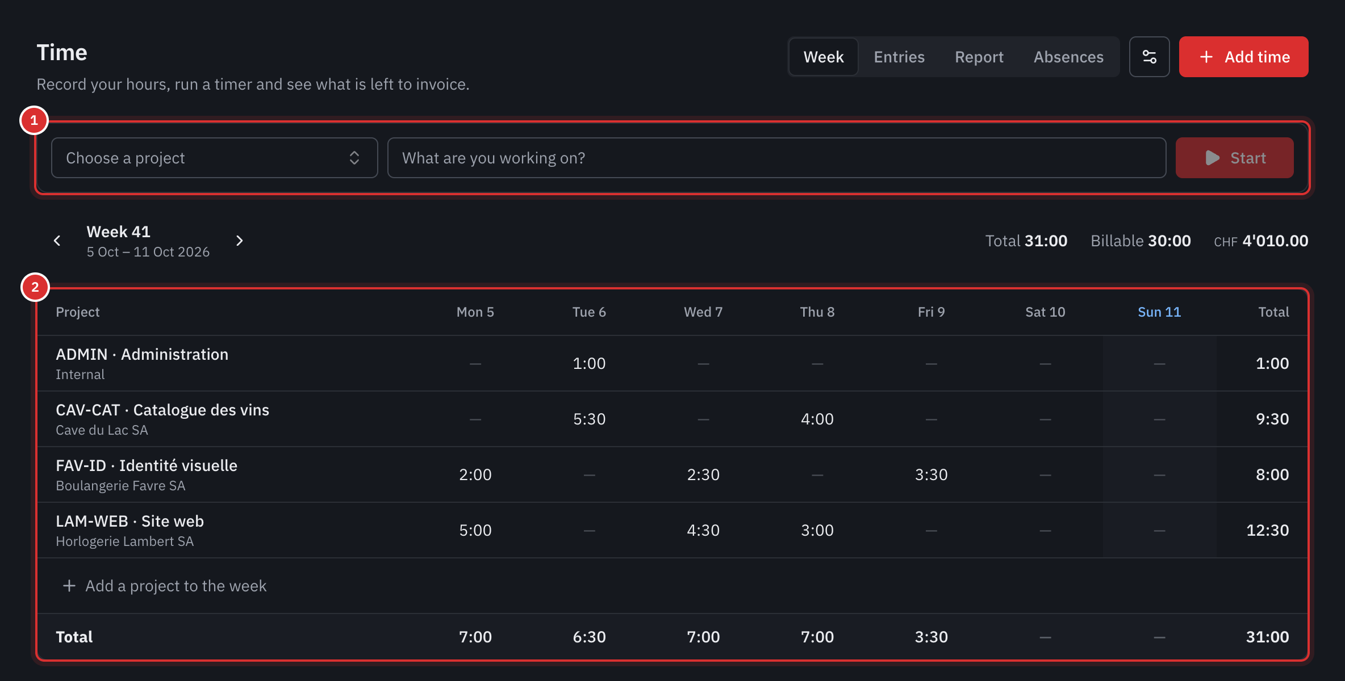Click the 1:00 Tuesday cell for ADMIN
The image size is (1345, 681).
coord(589,363)
